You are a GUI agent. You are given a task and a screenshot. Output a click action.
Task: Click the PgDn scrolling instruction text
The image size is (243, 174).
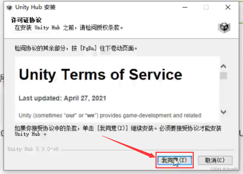click(x=76, y=48)
